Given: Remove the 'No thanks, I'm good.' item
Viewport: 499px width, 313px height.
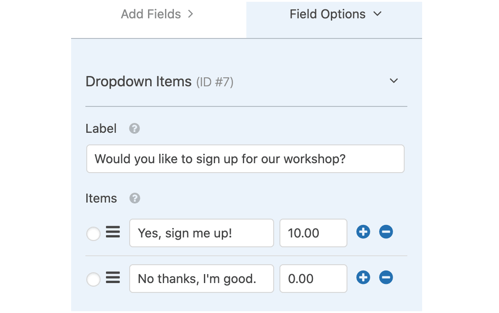Looking at the screenshot, I should 386,277.
